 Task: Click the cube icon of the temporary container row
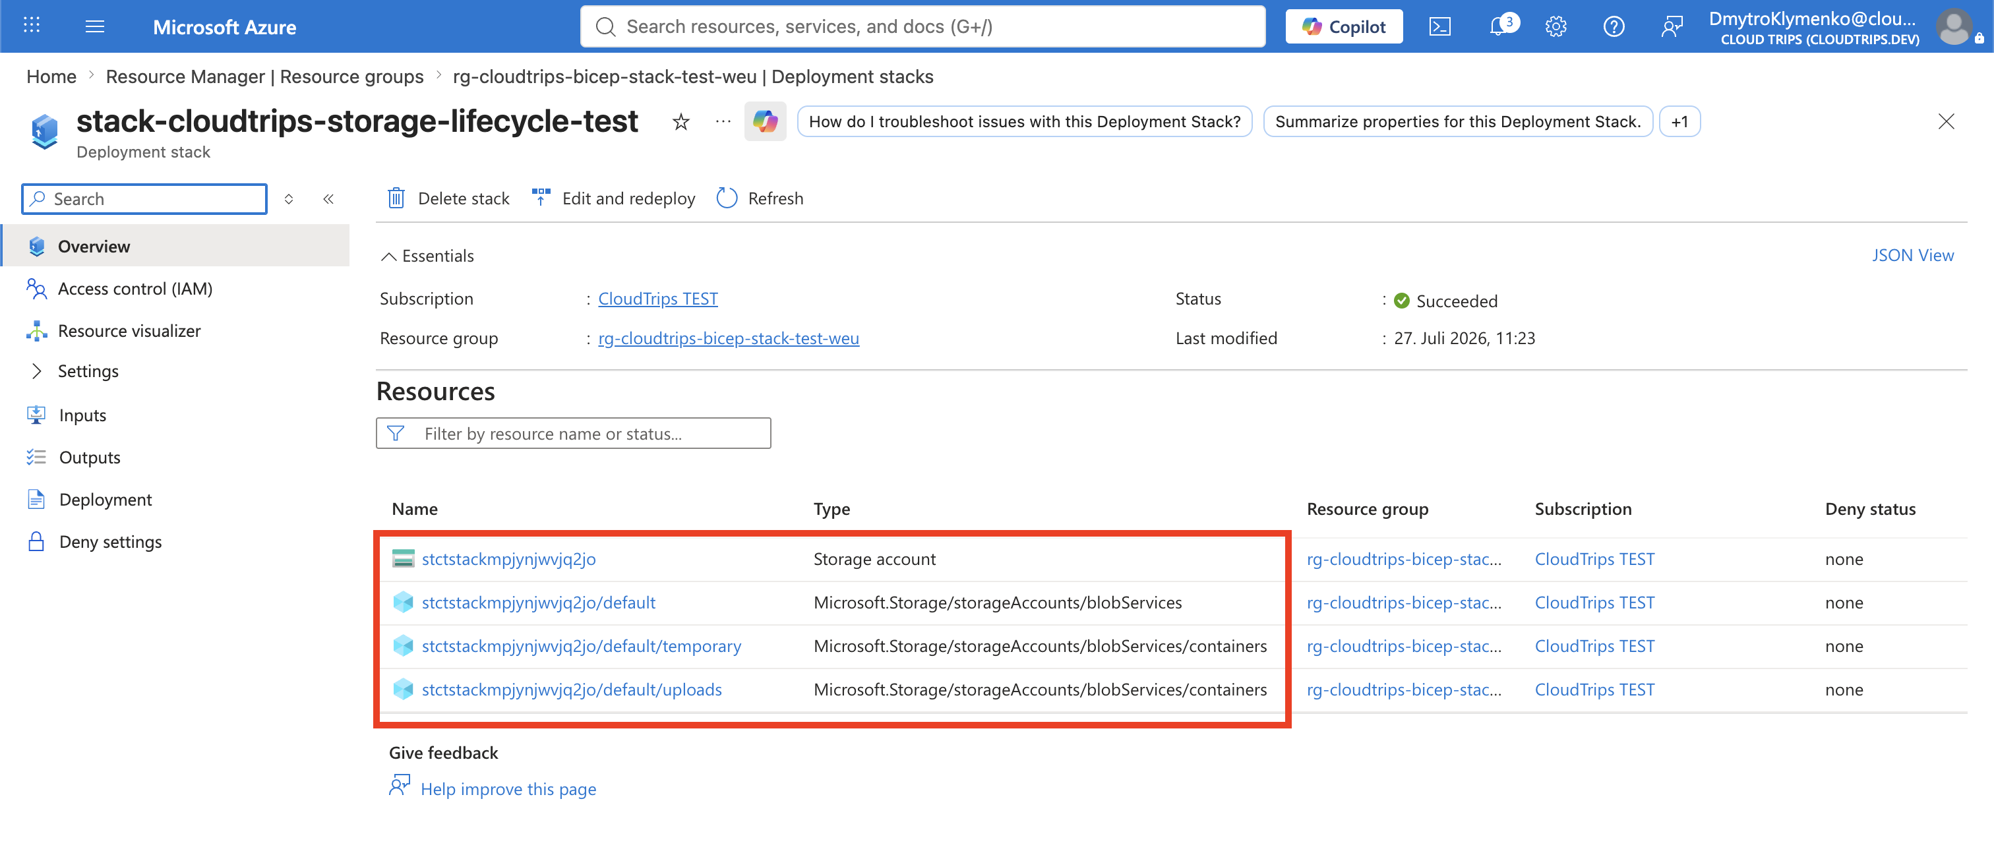click(x=404, y=645)
